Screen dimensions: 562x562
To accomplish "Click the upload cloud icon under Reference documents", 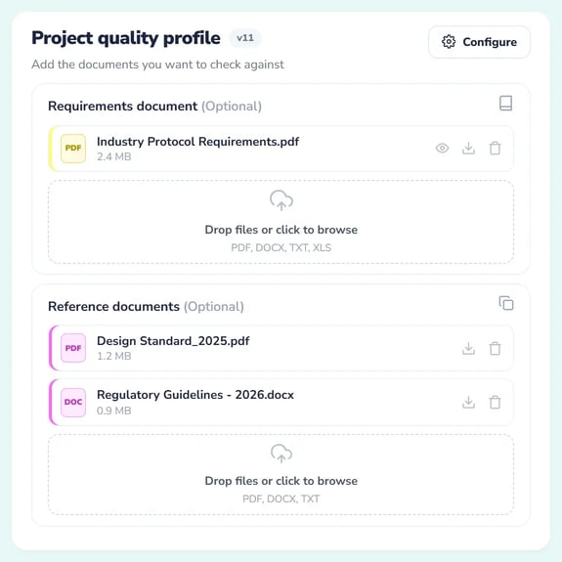I will 281,454.
